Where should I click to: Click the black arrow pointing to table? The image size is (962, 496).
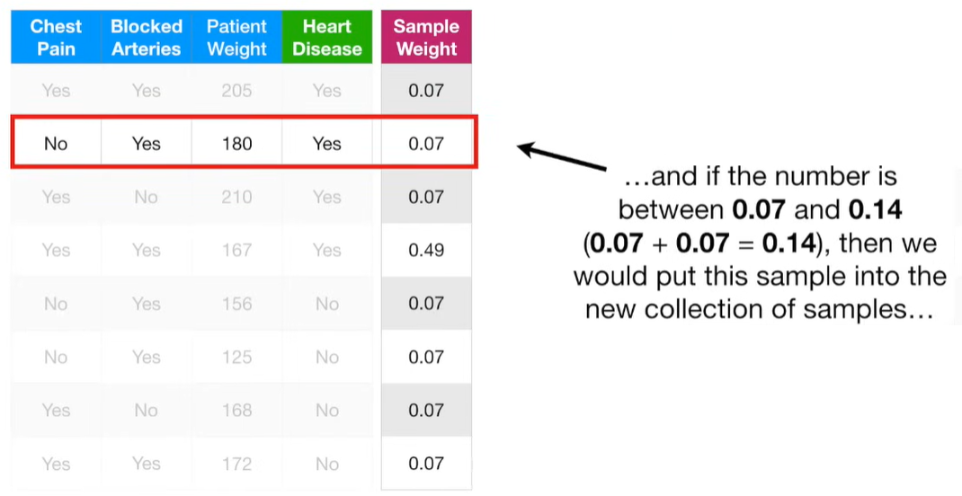(561, 157)
